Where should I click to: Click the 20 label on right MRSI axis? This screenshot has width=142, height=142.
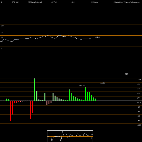pyautogui.click(x=139, y=98)
